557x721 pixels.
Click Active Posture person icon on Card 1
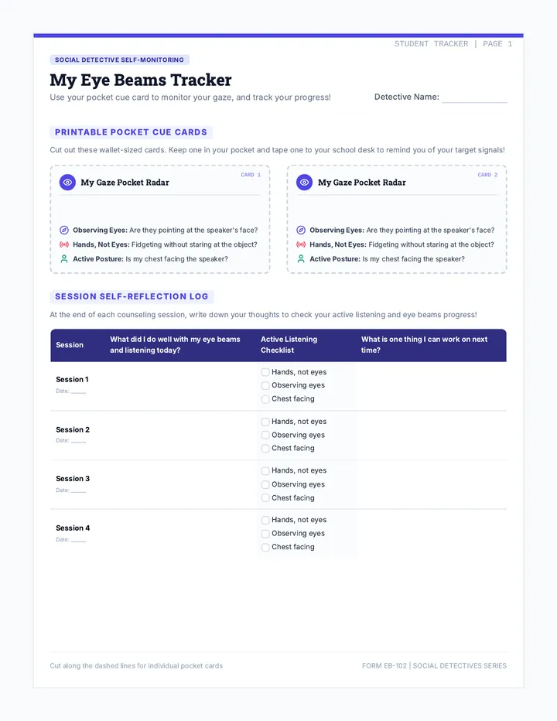click(x=64, y=259)
